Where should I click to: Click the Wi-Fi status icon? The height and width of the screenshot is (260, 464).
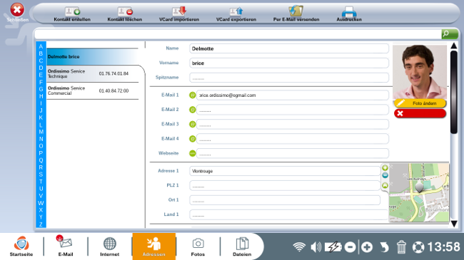299,247
